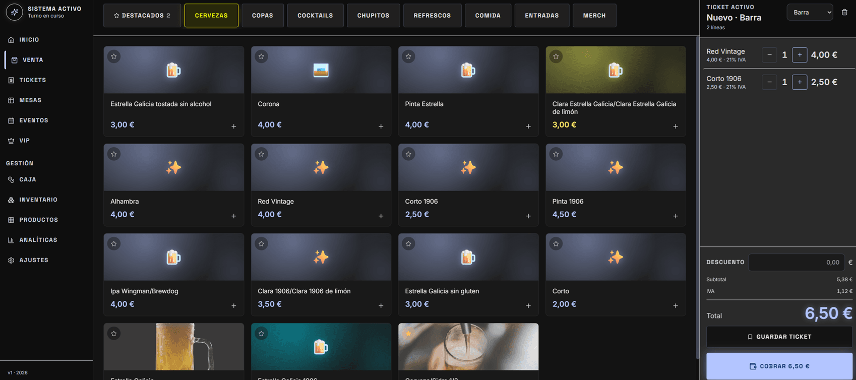Star the Clara Estrella Galicia de limón card
The image size is (856, 380).
tap(556, 56)
